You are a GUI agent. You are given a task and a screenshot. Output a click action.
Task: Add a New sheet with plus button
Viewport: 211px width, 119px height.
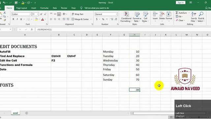(x=26, y=113)
